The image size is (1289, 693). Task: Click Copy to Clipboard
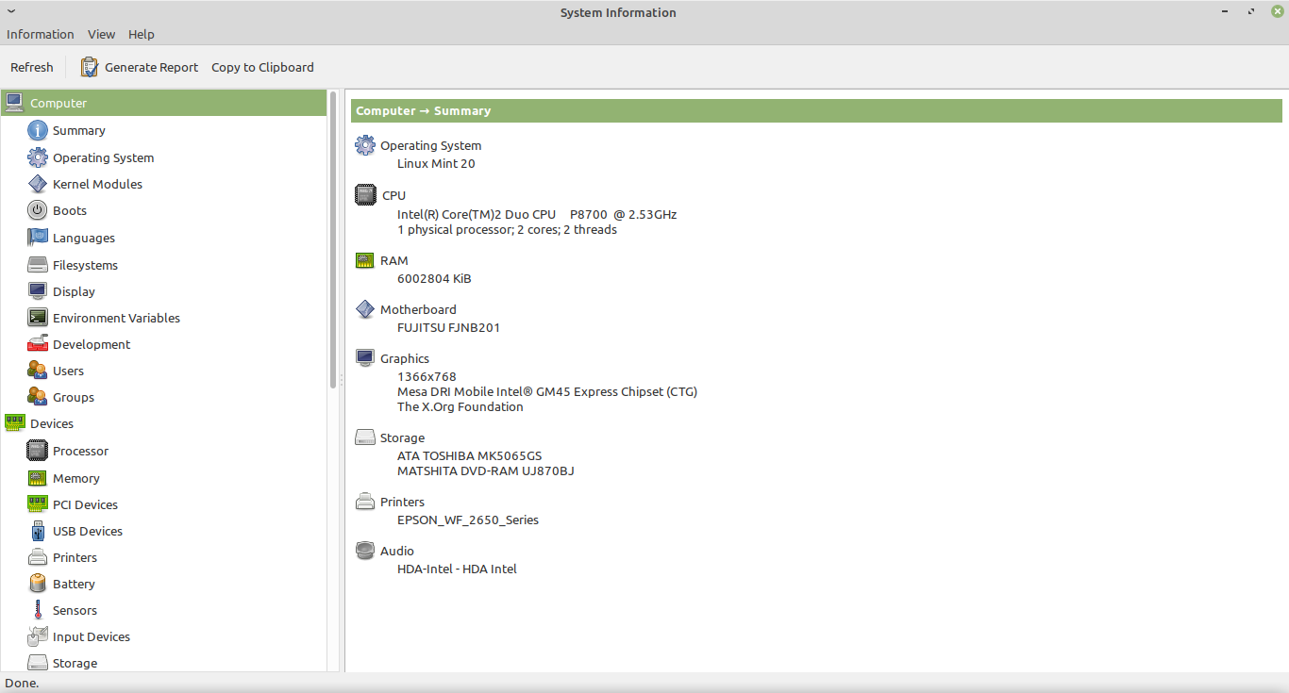click(262, 67)
